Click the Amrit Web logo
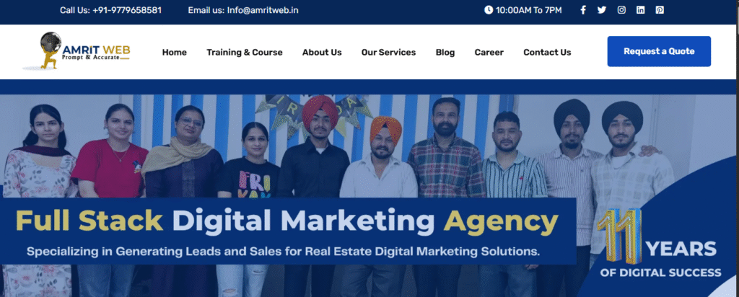The image size is (739, 297). click(x=76, y=51)
